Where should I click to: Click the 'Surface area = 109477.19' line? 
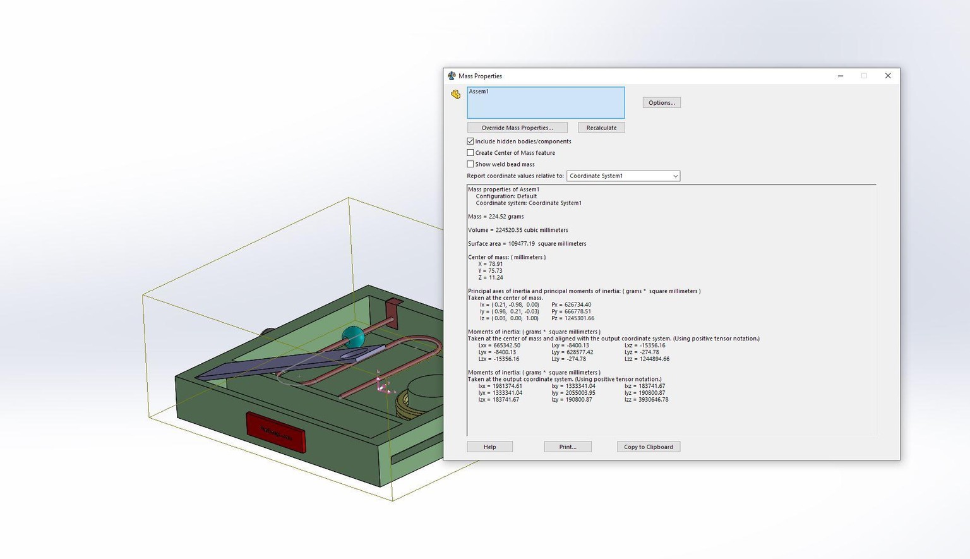[x=527, y=244]
